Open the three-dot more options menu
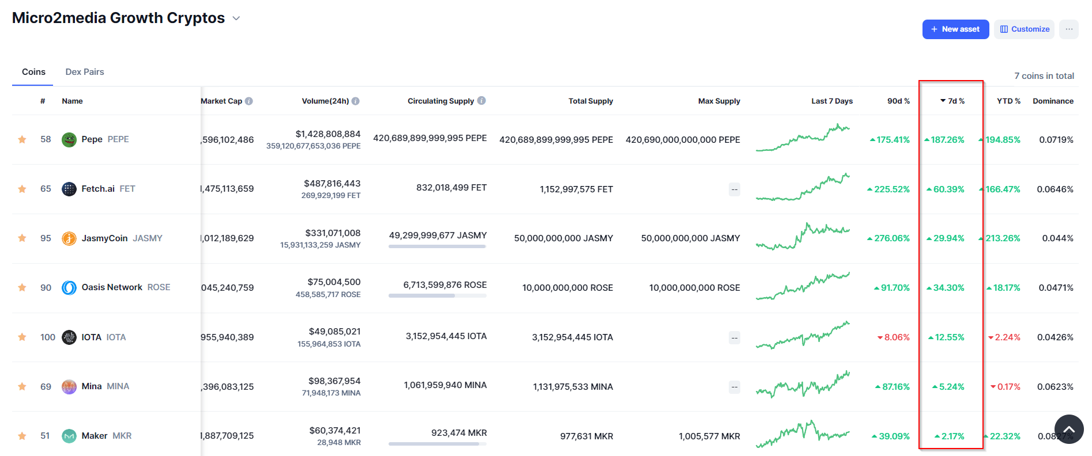The width and height of the screenshot is (1092, 456). (1069, 29)
